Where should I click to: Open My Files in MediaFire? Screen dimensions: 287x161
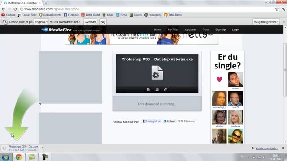click(173, 30)
